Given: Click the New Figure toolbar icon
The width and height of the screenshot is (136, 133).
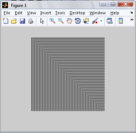Looking at the screenshot, I should click(5, 21).
